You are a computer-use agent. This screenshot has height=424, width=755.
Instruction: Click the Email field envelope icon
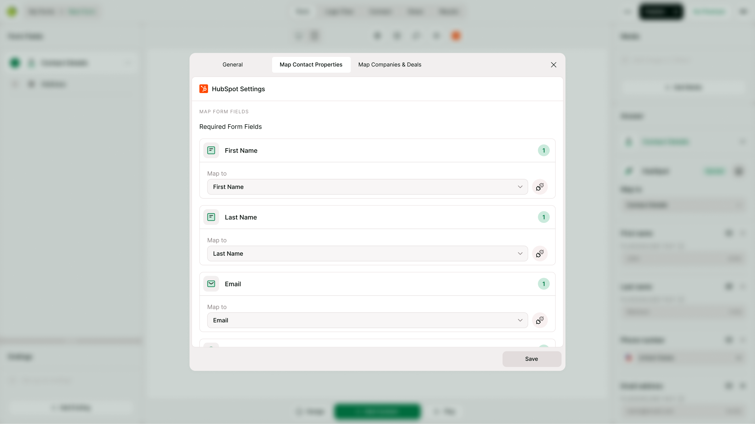(211, 284)
